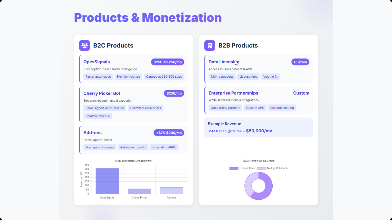Click the Cherry Picker x-axis label
This screenshot has width=392, height=220.
click(x=139, y=198)
